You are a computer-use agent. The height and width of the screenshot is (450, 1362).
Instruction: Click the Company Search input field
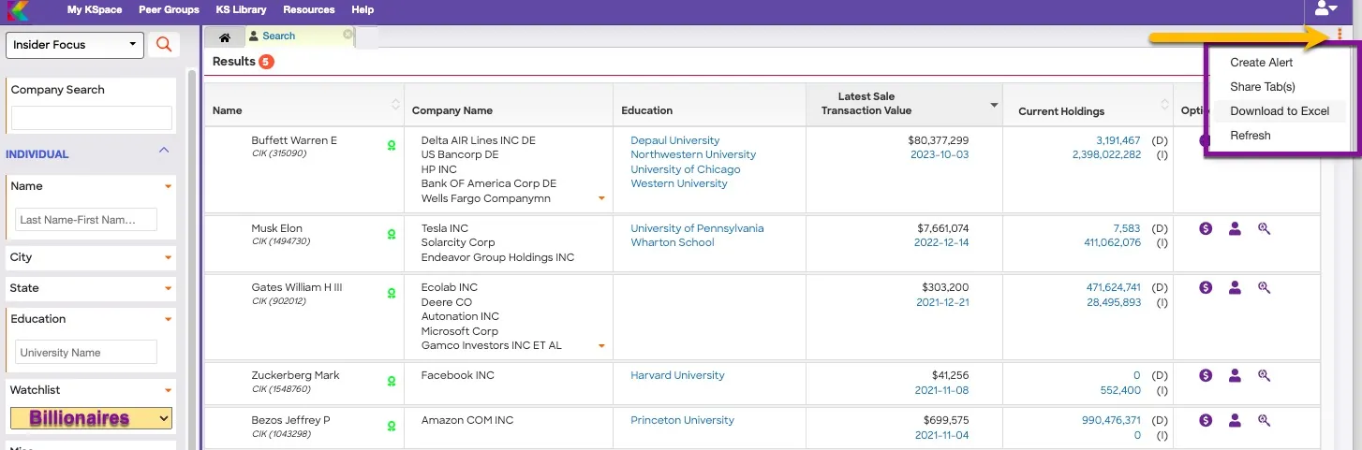click(92, 118)
